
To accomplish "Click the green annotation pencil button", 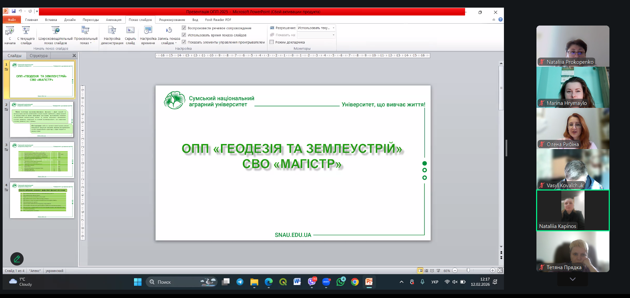I will [17, 259].
